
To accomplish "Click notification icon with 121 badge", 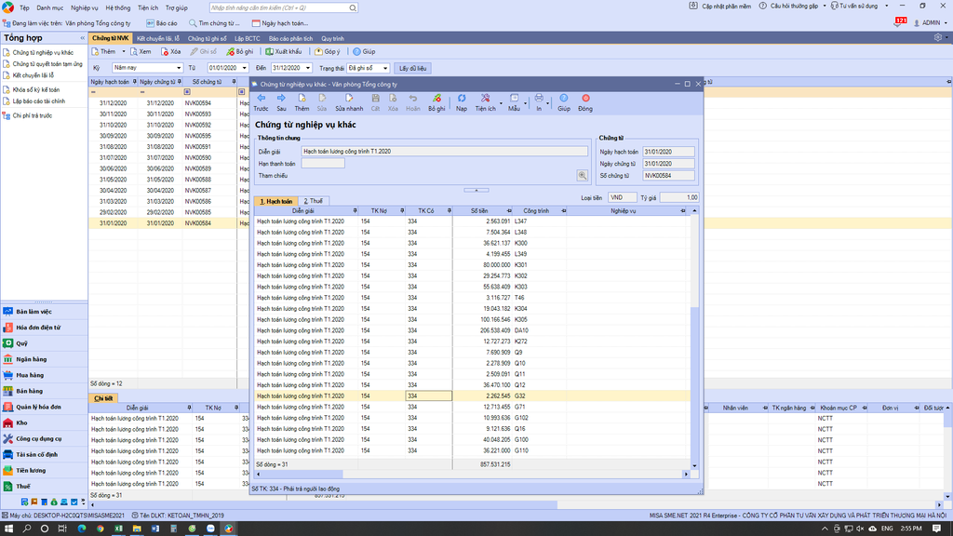I will click(x=899, y=22).
